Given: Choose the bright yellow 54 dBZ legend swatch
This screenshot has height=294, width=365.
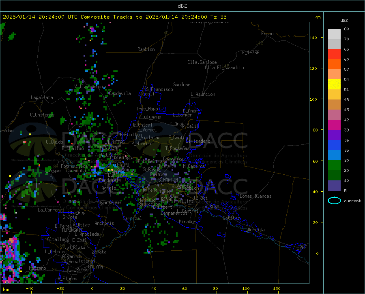Looking at the screenshot, I should (x=334, y=85).
